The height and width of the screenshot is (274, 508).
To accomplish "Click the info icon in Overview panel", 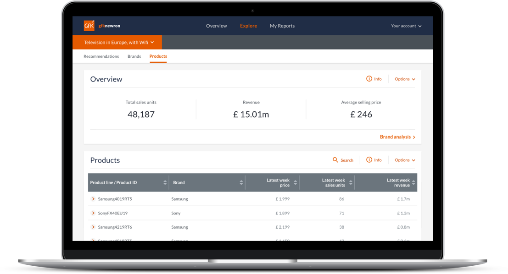I will point(369,79).
